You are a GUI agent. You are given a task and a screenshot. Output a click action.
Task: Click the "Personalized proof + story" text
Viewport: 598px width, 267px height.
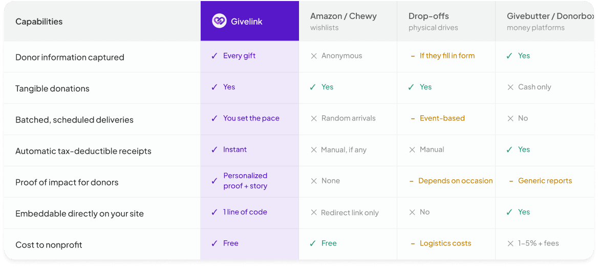[245, 181]
